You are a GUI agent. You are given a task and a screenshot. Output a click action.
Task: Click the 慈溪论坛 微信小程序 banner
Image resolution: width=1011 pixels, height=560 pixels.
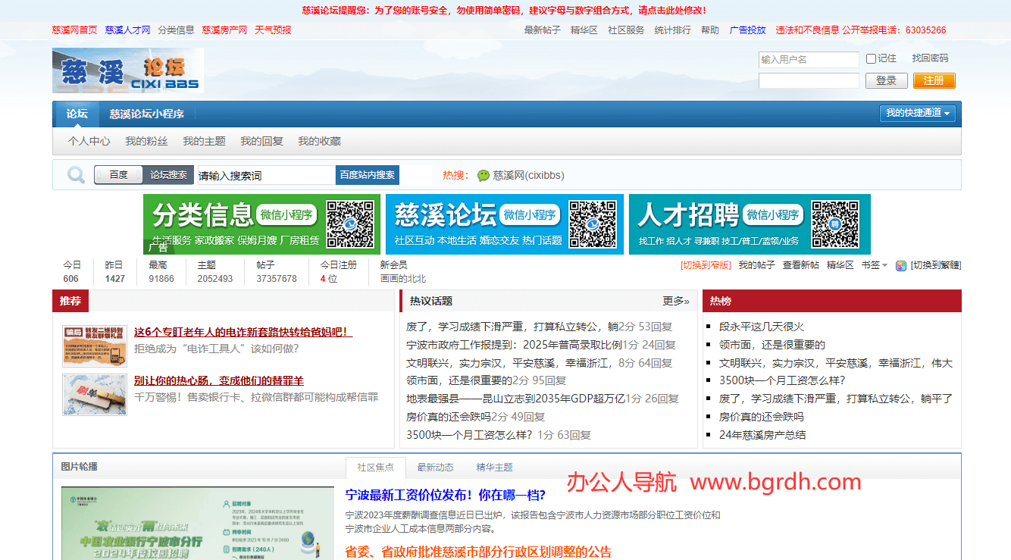tap(504, 224)
